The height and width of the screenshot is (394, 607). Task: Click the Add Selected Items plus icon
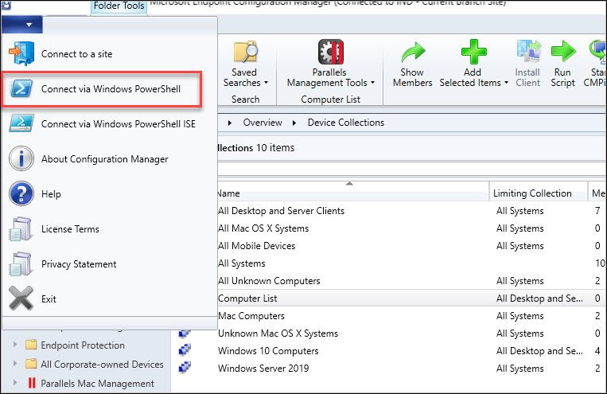[473, 52]
